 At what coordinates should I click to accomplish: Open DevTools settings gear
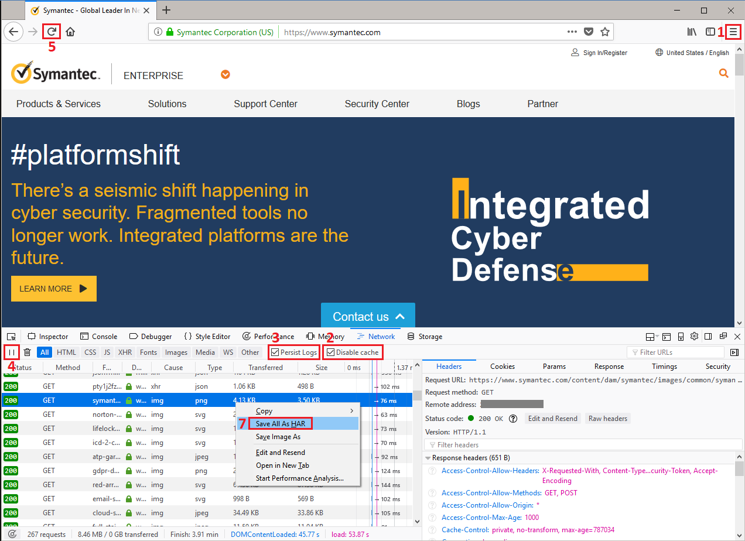pos(695,337)
